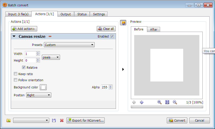
Task: Open the script selection combo box
Action: pos(31,120)
